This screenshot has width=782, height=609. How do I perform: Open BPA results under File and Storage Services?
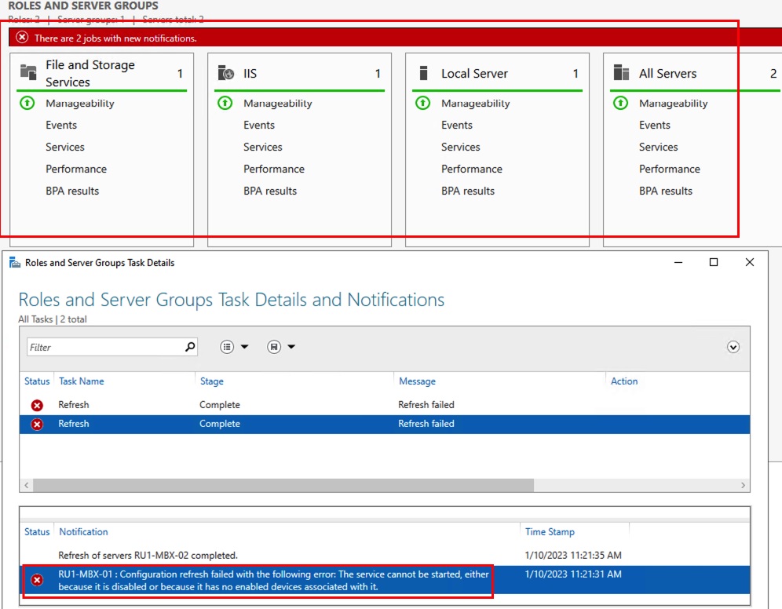72,191
